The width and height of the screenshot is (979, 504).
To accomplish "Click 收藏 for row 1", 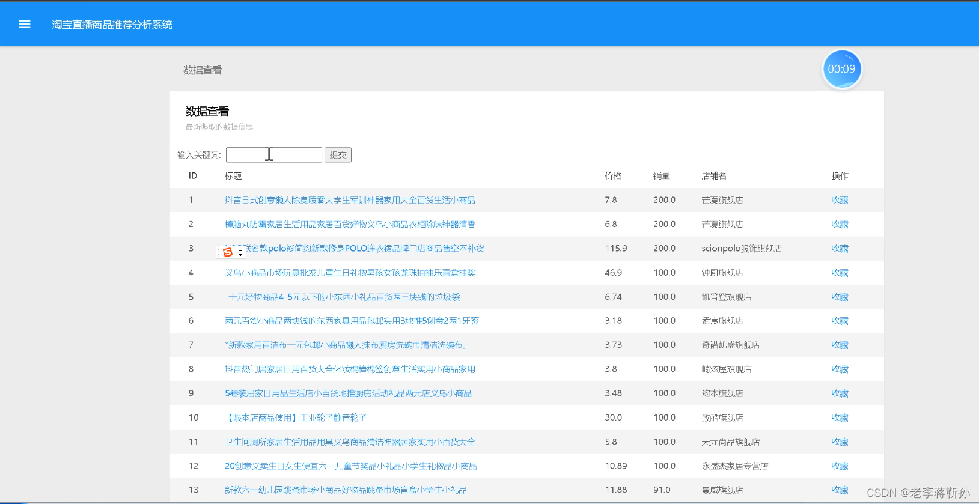I will (x=840, y=200).
